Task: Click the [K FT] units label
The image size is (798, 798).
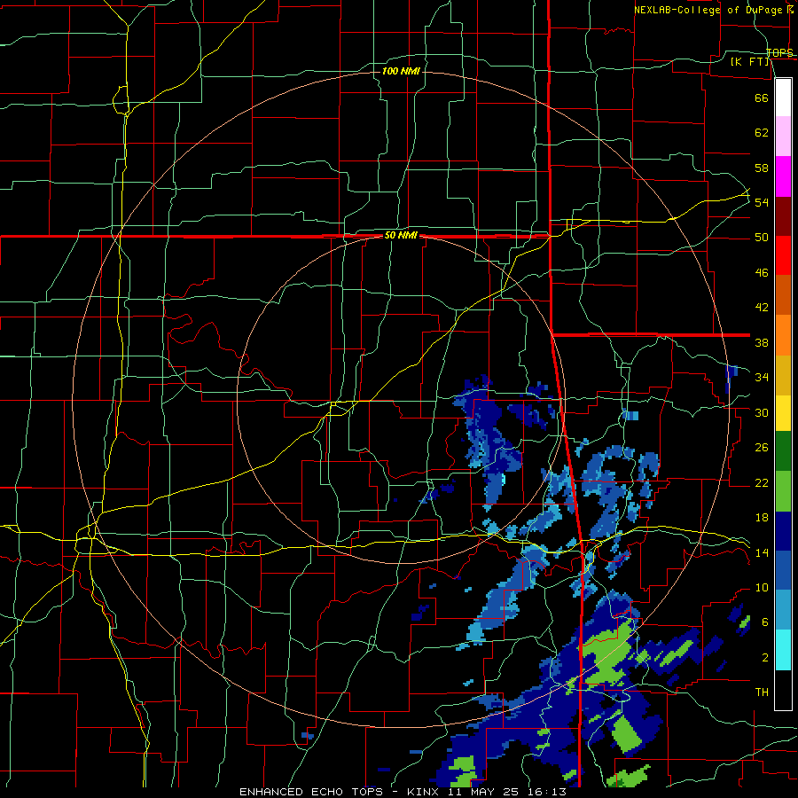Action: coord(749,61)
